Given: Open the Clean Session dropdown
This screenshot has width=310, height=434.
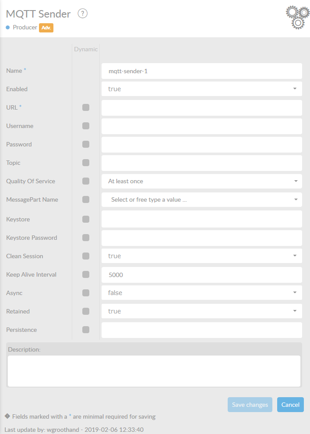Looking at the screenshot, I should click(201, 256).
